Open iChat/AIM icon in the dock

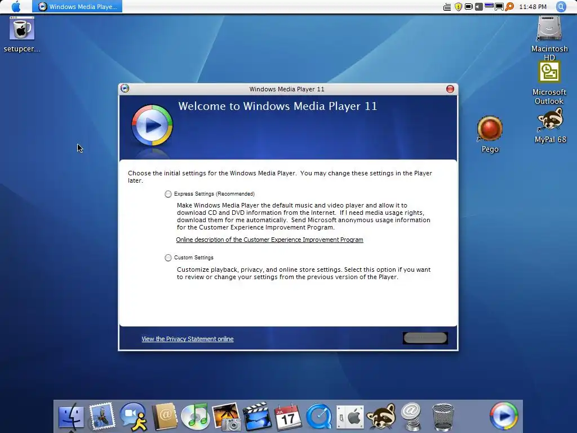pyautogui.click(x=133, y=417)
